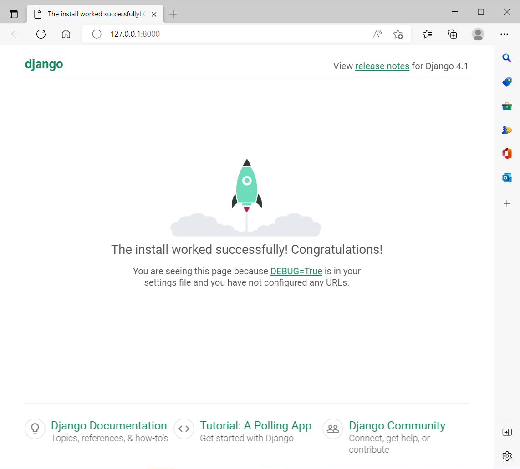The width and height of the screenshot is (520, 469).
Task: Refresh the current page
Action: (x=41, y=34)
